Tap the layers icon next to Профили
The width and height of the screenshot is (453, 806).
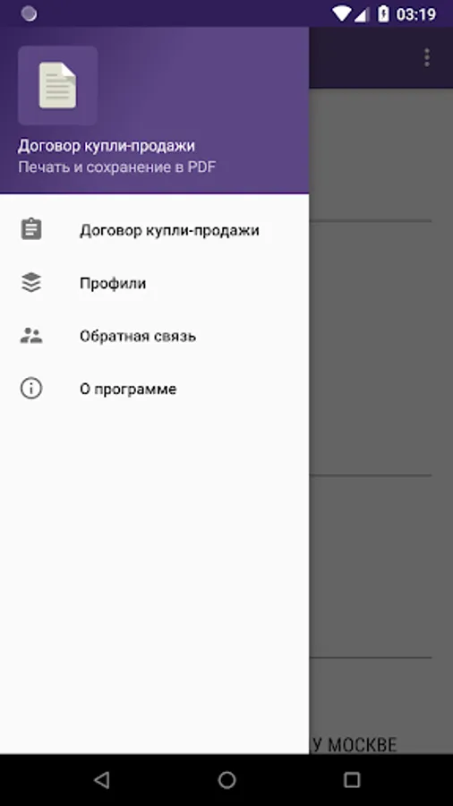[x=31, y=283]
